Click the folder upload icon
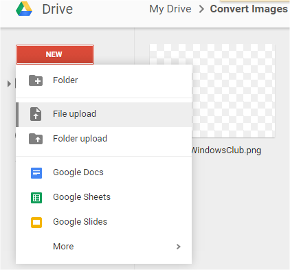The width and height of the screenshot is (290, 270). pyautogui.click(x=36, y=139)
